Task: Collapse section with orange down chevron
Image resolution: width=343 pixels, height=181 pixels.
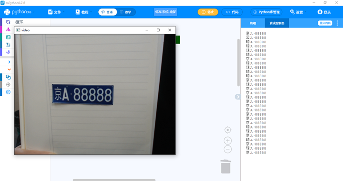Action: (x=9, y=70)
